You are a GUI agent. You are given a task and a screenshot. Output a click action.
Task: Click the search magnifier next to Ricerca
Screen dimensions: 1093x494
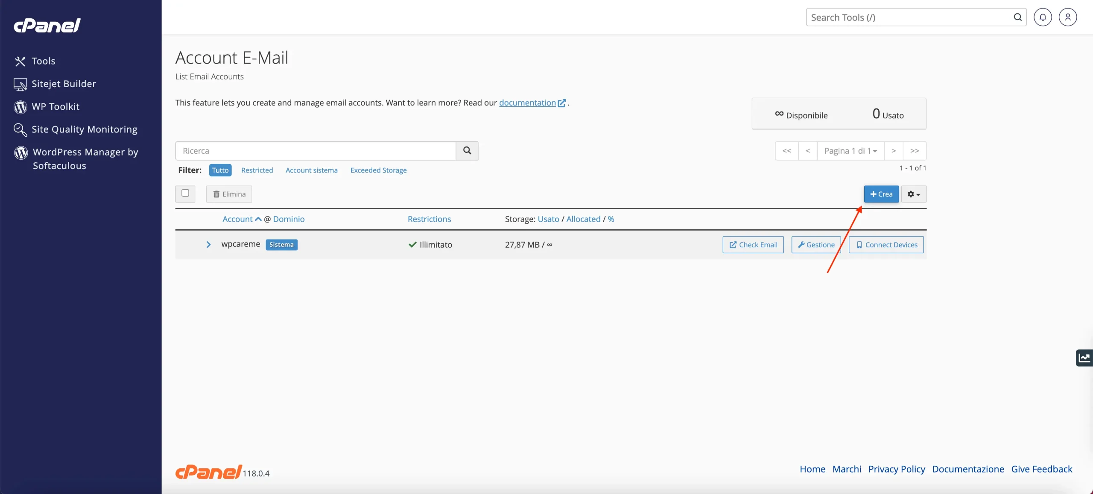tap(467, 151)
